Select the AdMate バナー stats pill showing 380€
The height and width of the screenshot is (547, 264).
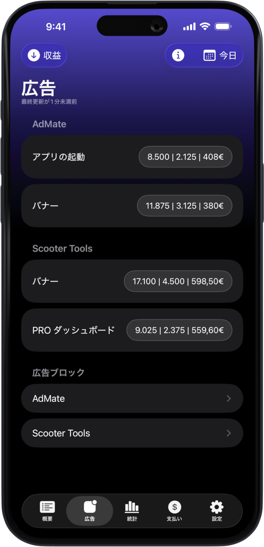[x=185, y=206]
